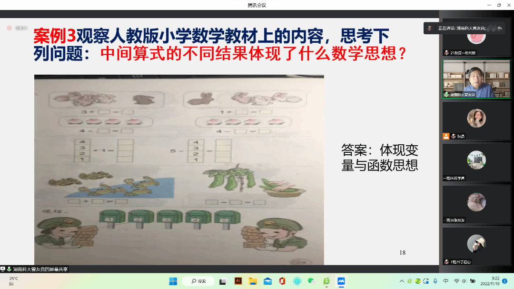Toggle the microphone icon in system tray
This screenshot has height=289, width=514.
coord(435,281)
